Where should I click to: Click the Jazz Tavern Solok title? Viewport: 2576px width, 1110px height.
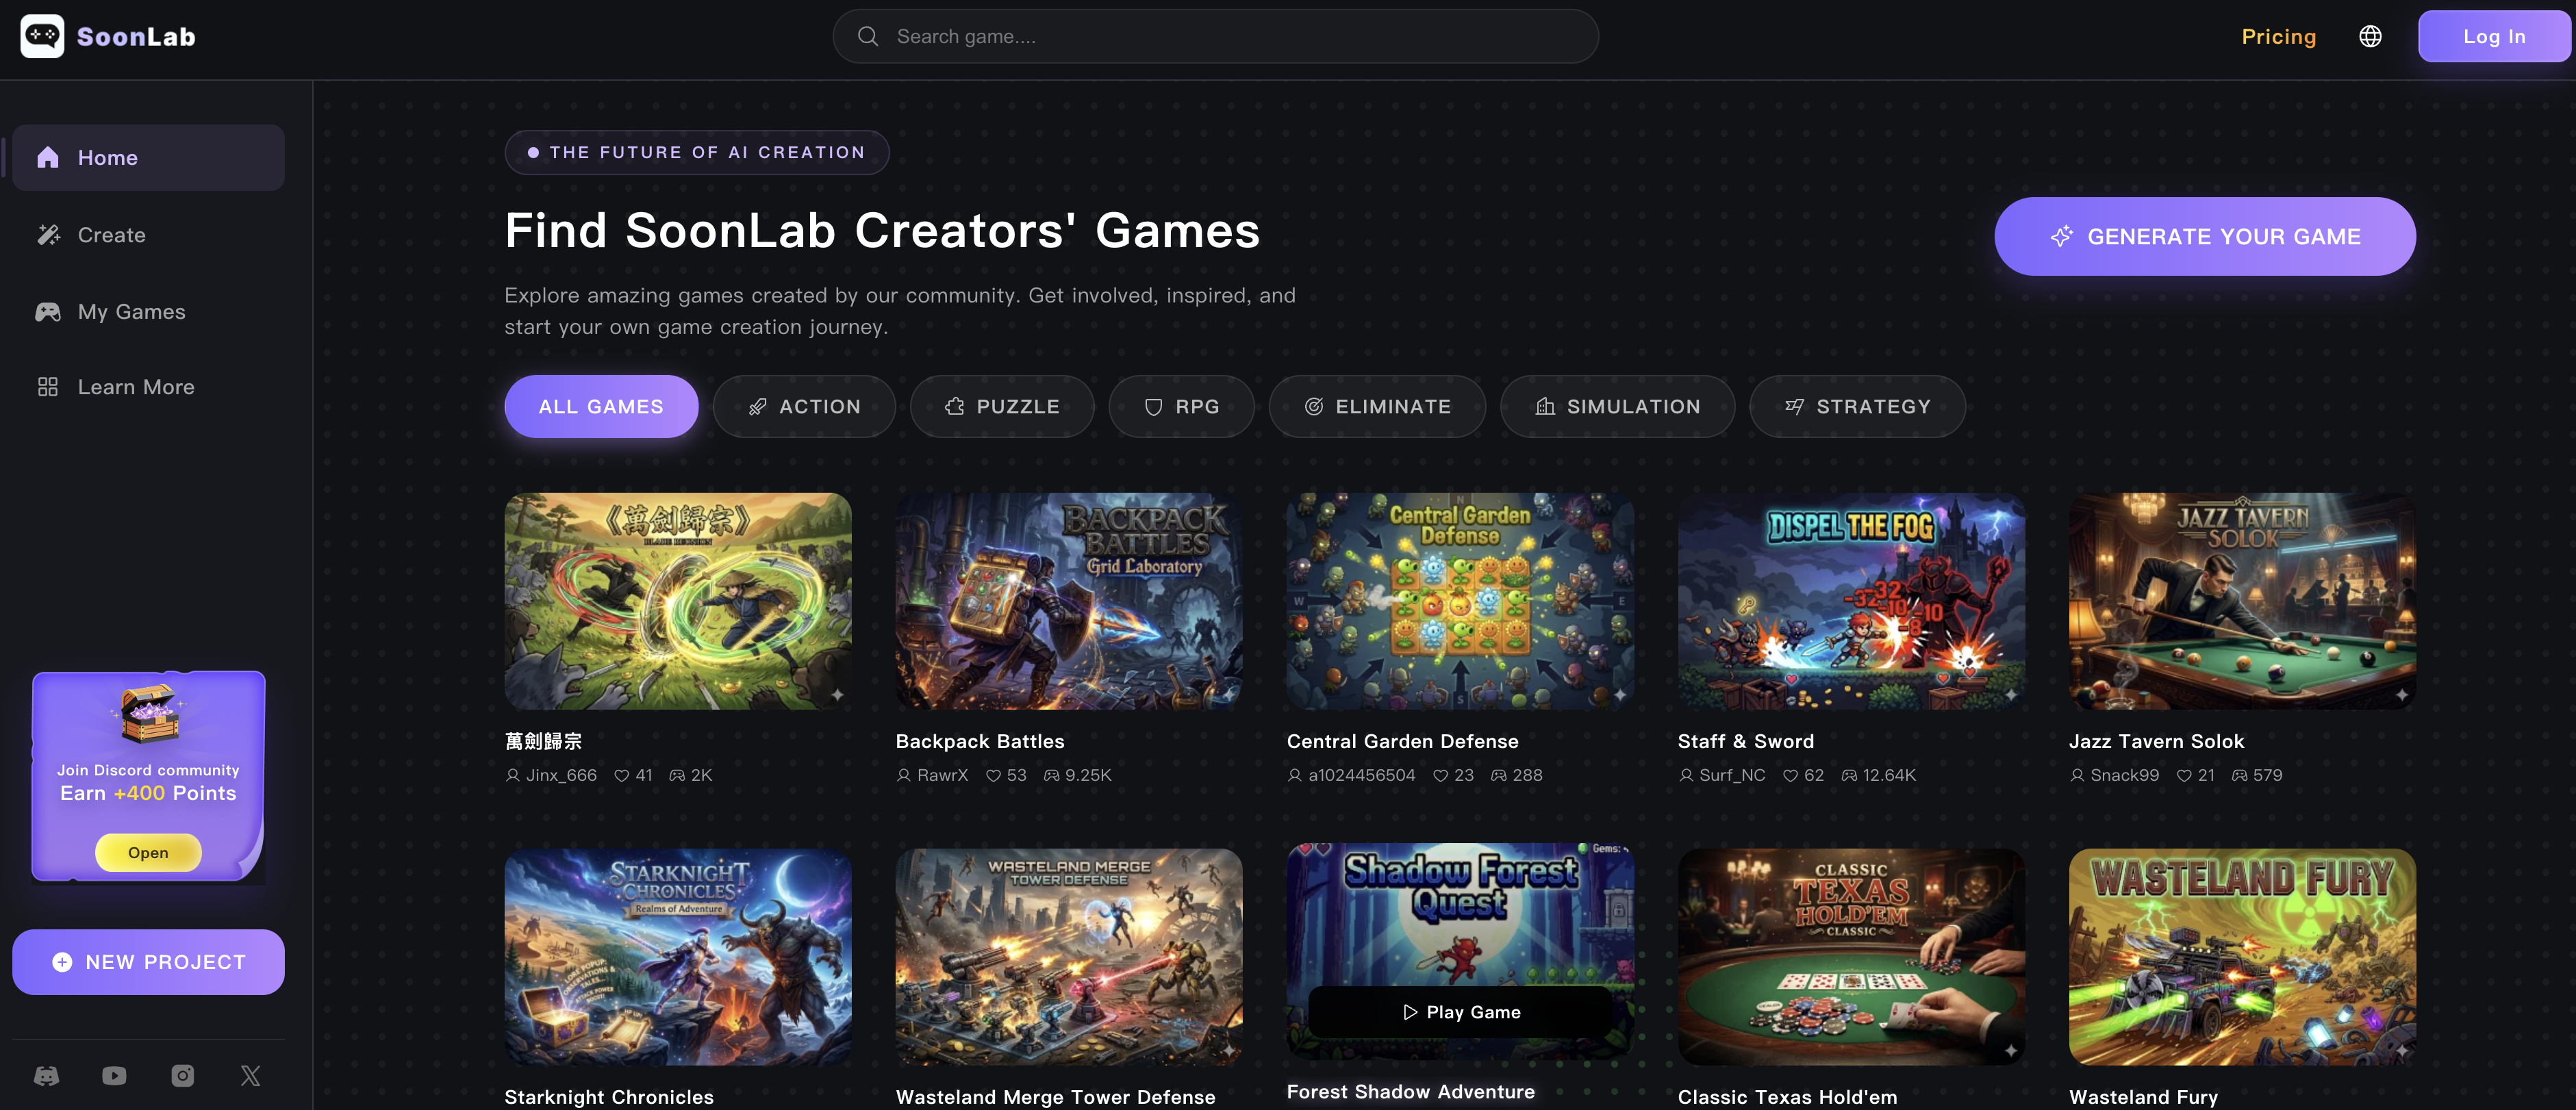click(2156, 741)
